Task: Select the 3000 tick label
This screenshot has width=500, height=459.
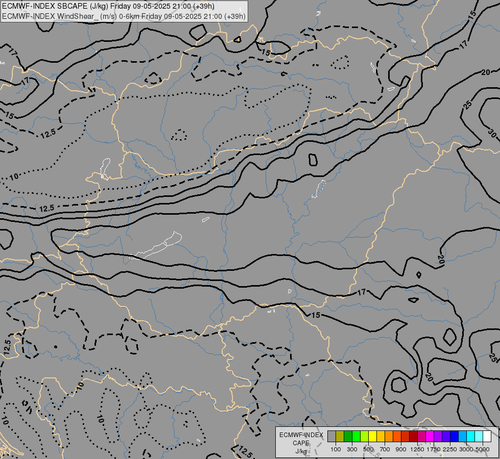Action: (x=466, y=449)
